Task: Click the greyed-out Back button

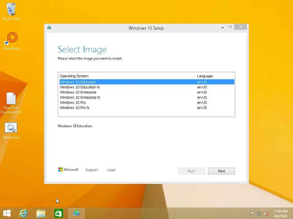Action: tap(191, 171)
